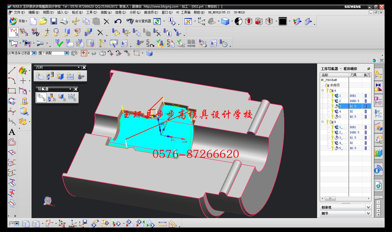
Task: Click the Rectangle tool in left toolbar
Action: pos(12,91)
